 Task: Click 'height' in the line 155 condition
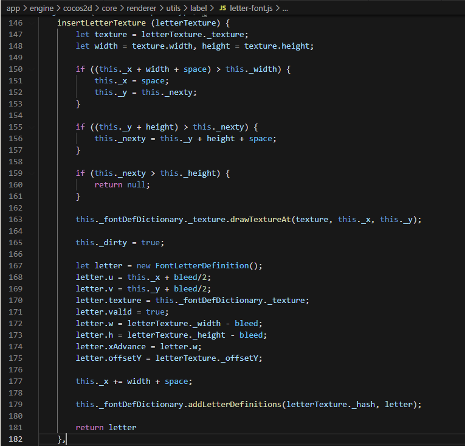pyautogui.click(x=160, y=127)
